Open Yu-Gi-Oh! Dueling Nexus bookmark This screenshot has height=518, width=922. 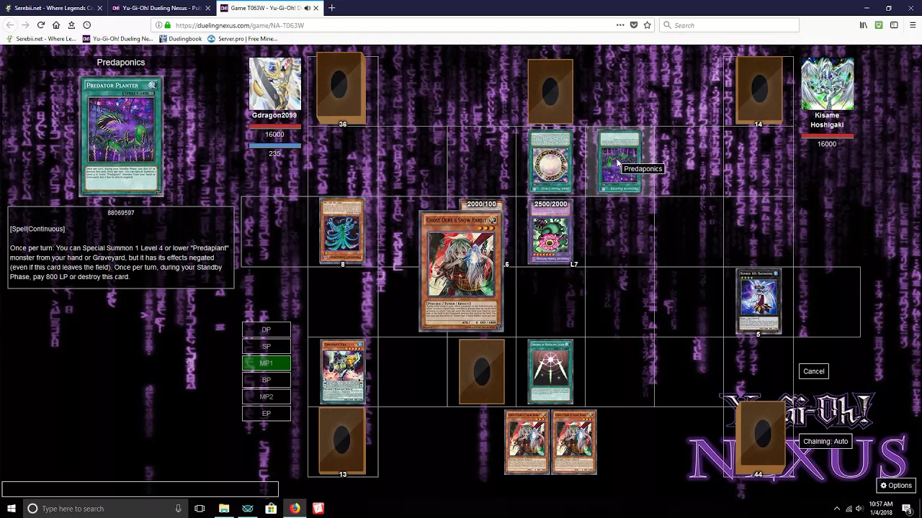coord(118,39)
